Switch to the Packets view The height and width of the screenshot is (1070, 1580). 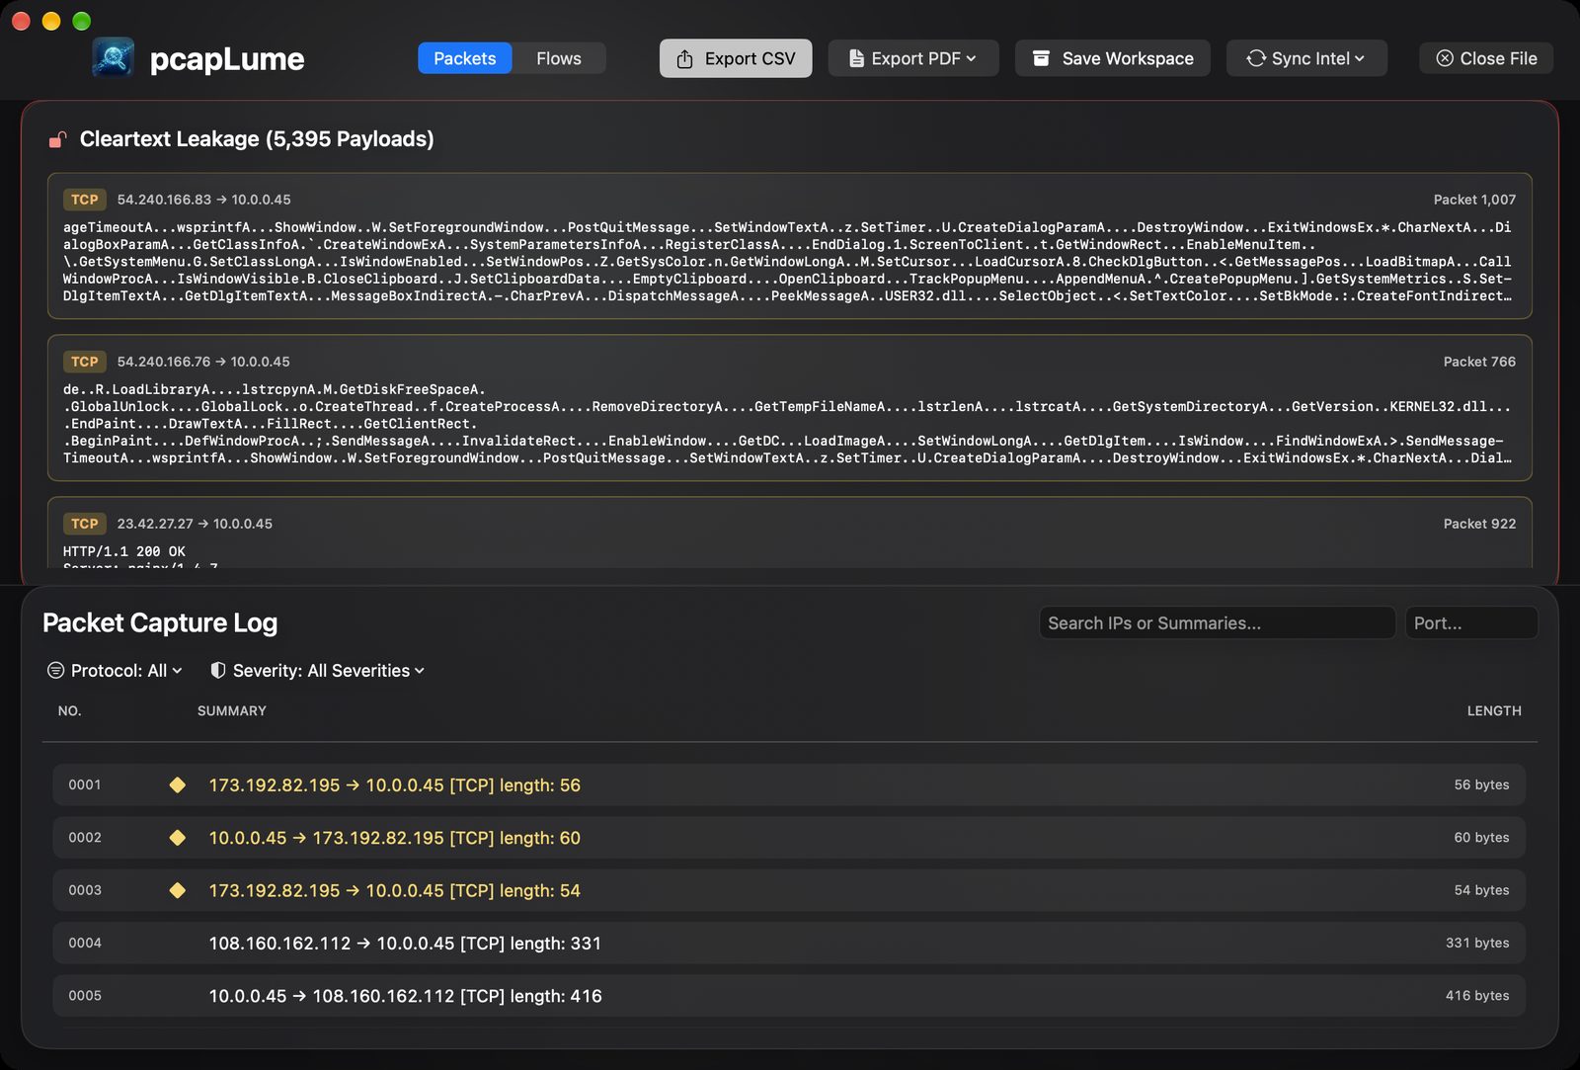pyautogui.click(x=464, y=58)
